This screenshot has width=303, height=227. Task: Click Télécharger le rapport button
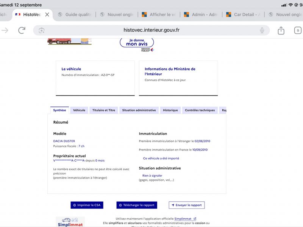tap(137, 205)
